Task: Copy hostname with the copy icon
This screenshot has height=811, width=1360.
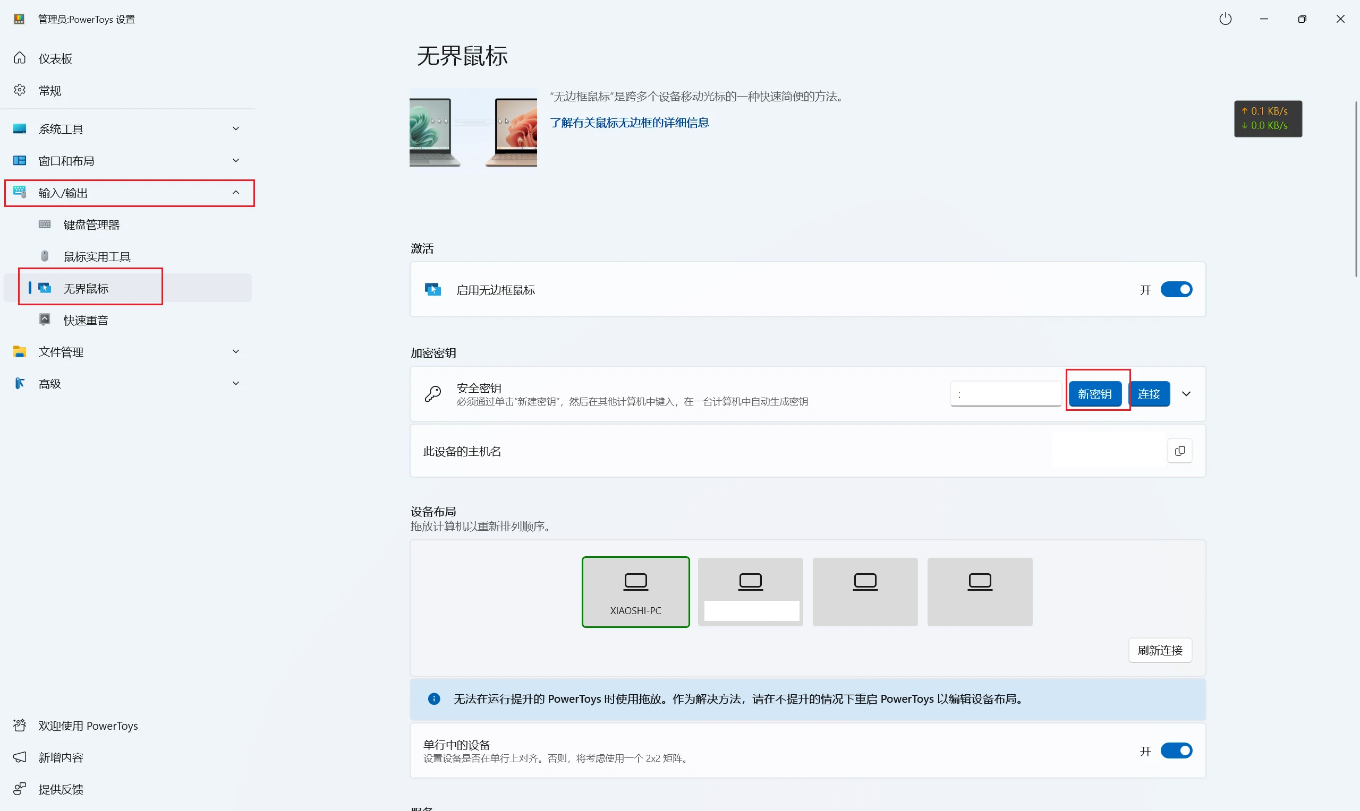Action: tap(1179, 451)
